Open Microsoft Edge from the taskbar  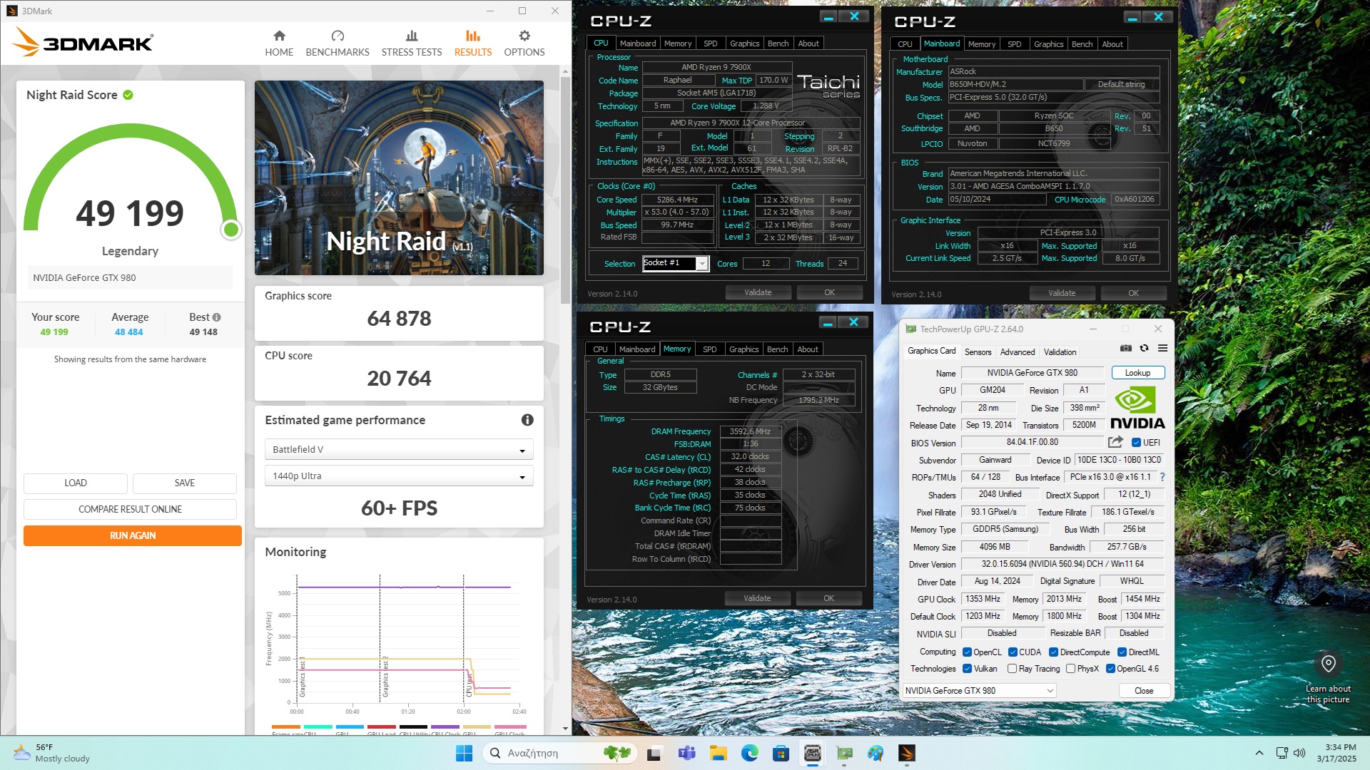[x=749, y=753]
